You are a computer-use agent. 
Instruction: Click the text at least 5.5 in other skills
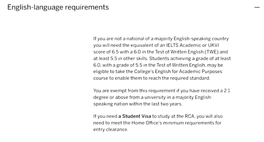tap(120, 58)
